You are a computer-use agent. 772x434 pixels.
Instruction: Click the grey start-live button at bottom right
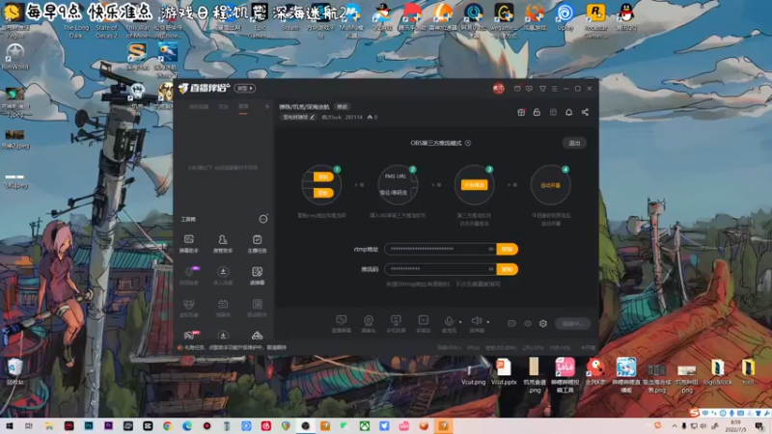tap(572, 323)
